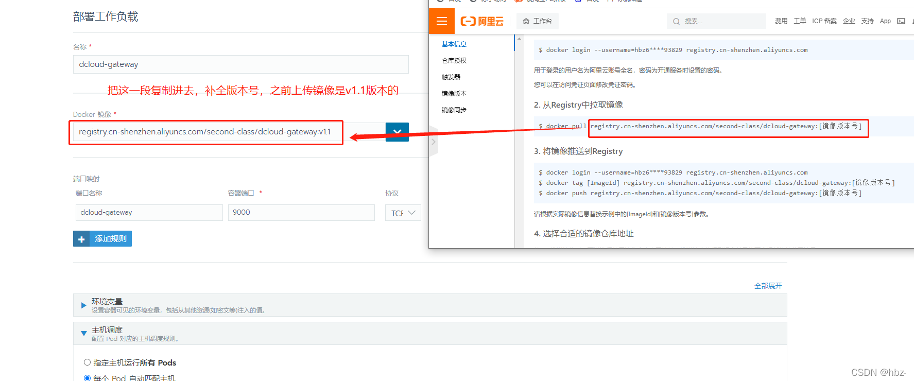Select 仓库授权 in the sidebar
914x381 pixels.
(x=454, y=61)
